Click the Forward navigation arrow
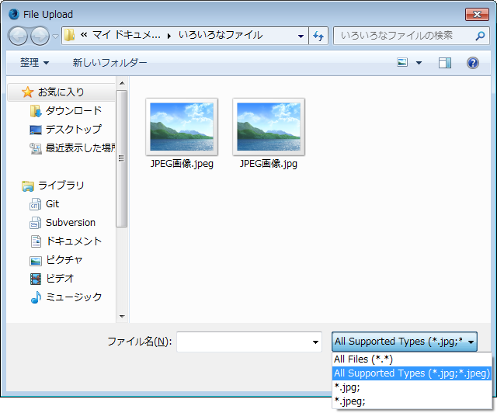Viewport: 497px width, 413px height. [x=40, y=36]
